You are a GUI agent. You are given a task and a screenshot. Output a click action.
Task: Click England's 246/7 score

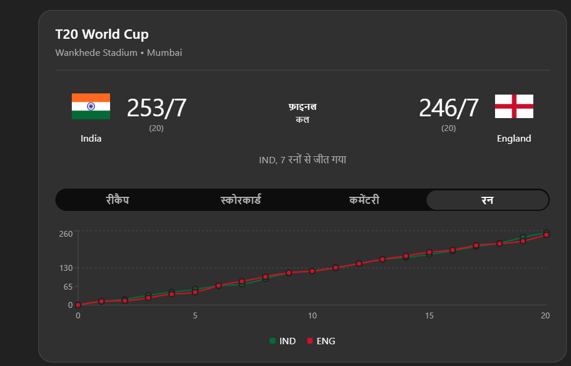[x=449, y=108]
